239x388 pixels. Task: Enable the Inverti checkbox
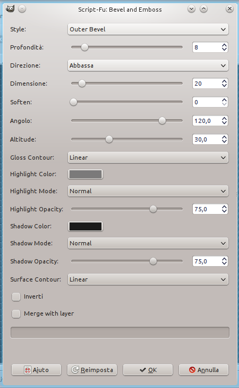pyautogui.click(x=16, y=296)
